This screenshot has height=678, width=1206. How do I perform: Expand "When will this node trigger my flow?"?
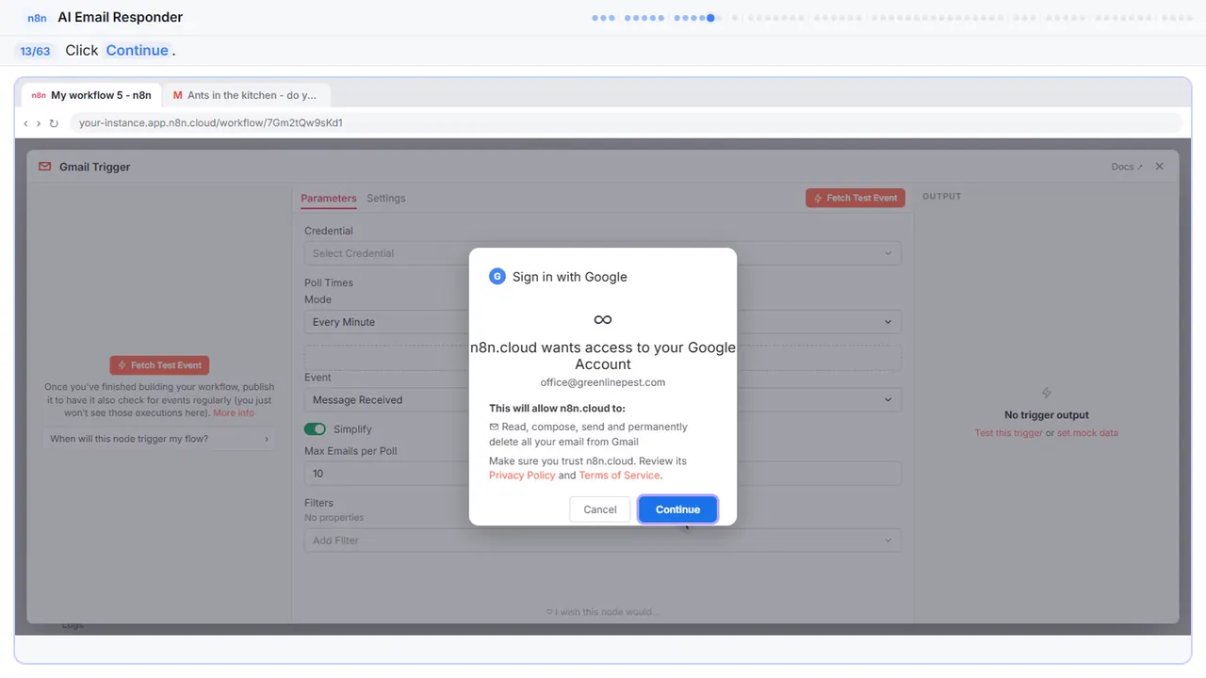159,439
